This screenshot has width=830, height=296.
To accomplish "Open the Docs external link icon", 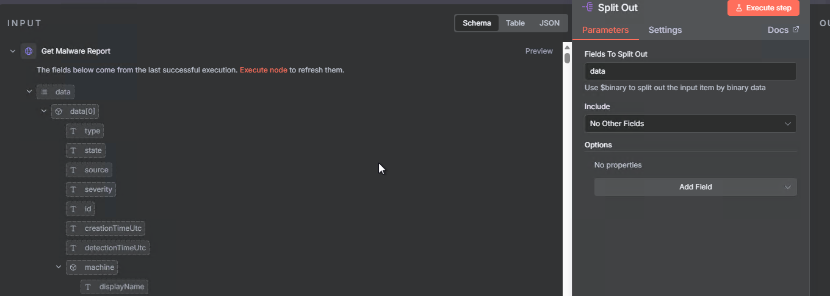I will [796, 29].
